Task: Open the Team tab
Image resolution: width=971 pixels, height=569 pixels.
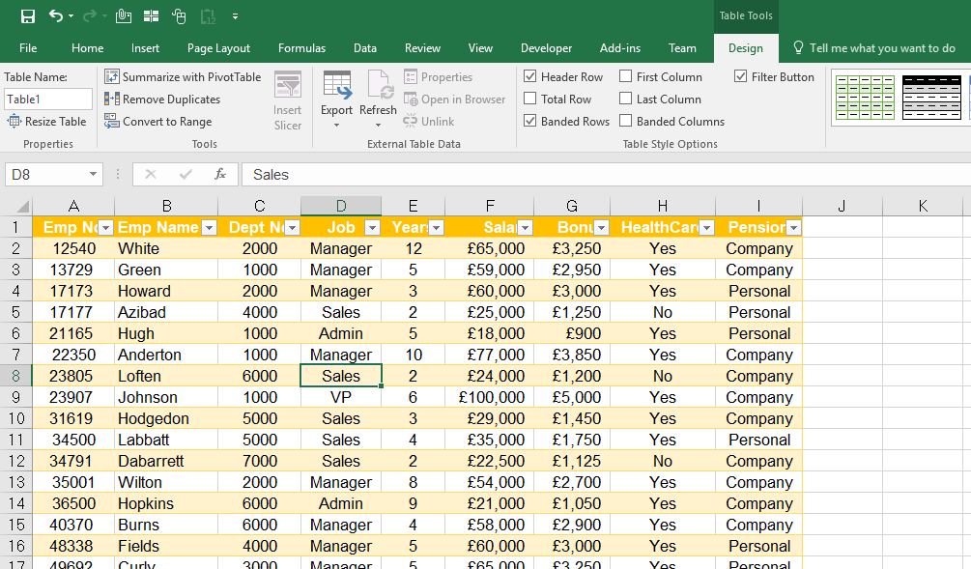Action: point(682,48)
